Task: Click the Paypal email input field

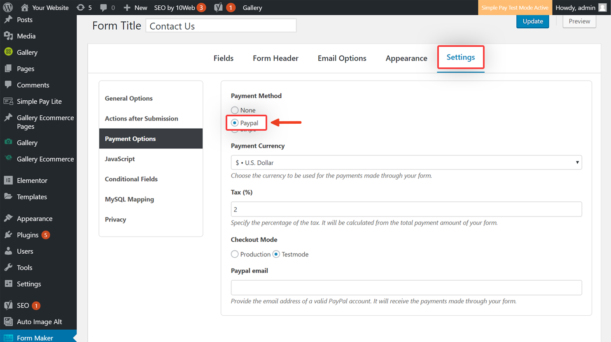Action: pos(406,288)
